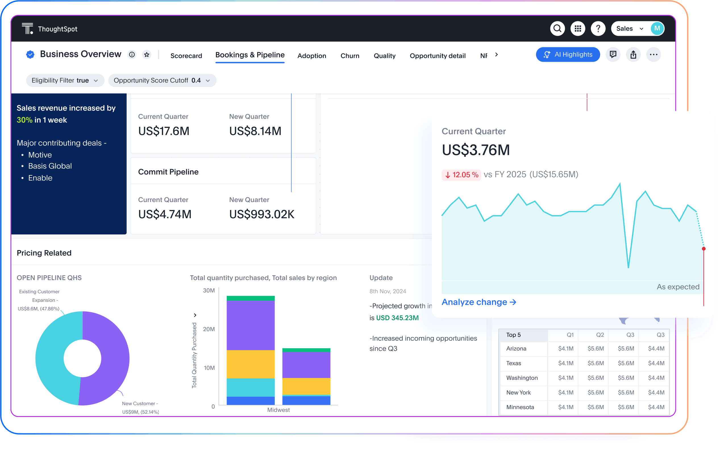Select the Arizona row in Top 5 table
Image resolution: width=722 pixels, height=449 pixels.
click(516, 349)
